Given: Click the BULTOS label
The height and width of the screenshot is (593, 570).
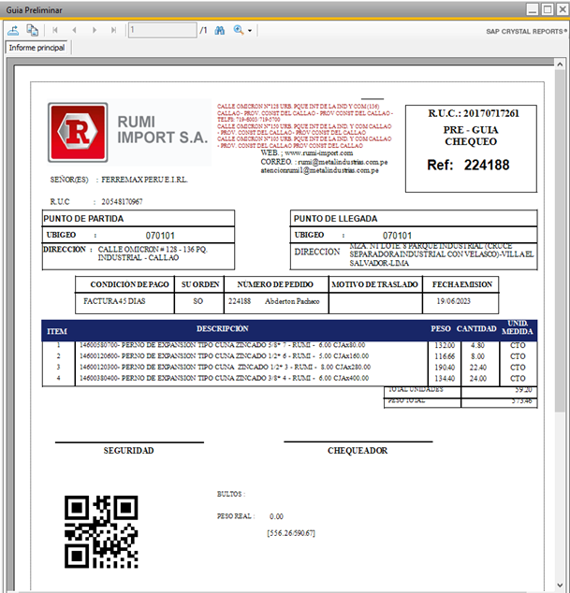Looking at the screenshot, I should point(231,494).
